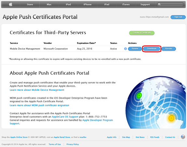Open the iPad navigation item
The image size is (187, 147).
[107, 5]
